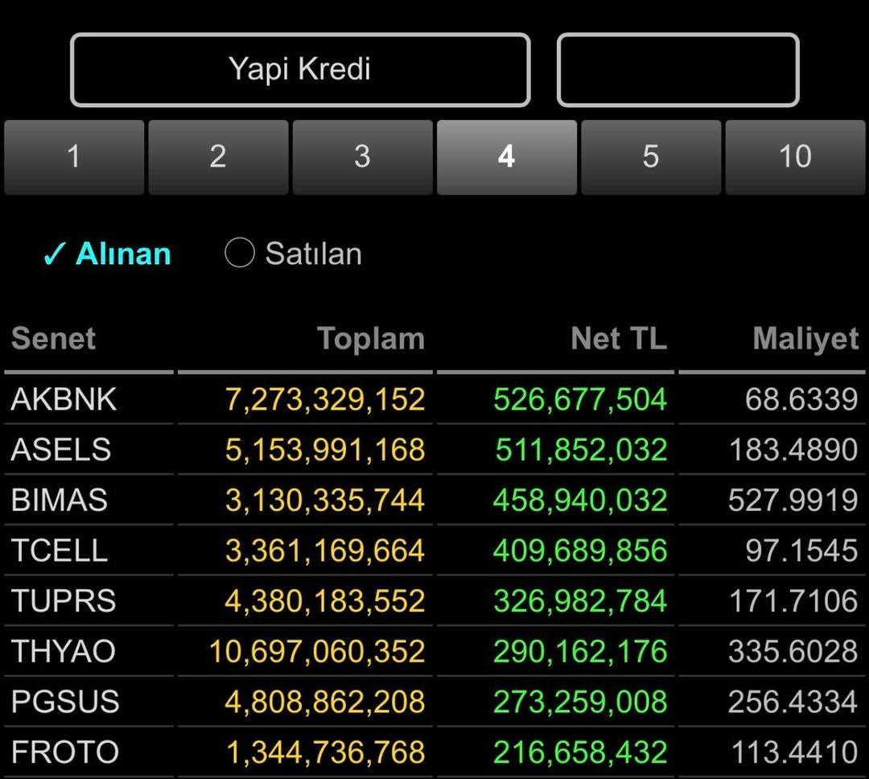The image size is (869, 779).
Task: Click TUPRS cost 171.7106
Action: (x=793, y=601)
